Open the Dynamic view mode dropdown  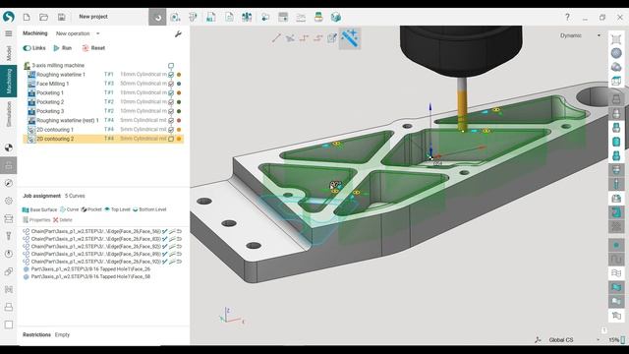click(581, 35)
